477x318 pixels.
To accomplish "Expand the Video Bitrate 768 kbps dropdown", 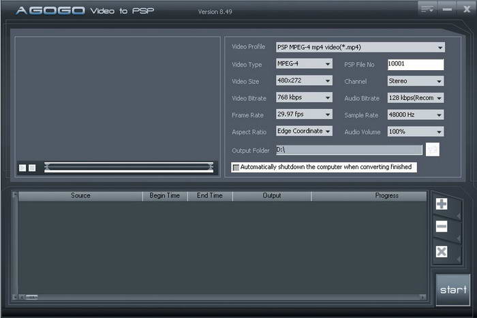I will pos(304,97).
